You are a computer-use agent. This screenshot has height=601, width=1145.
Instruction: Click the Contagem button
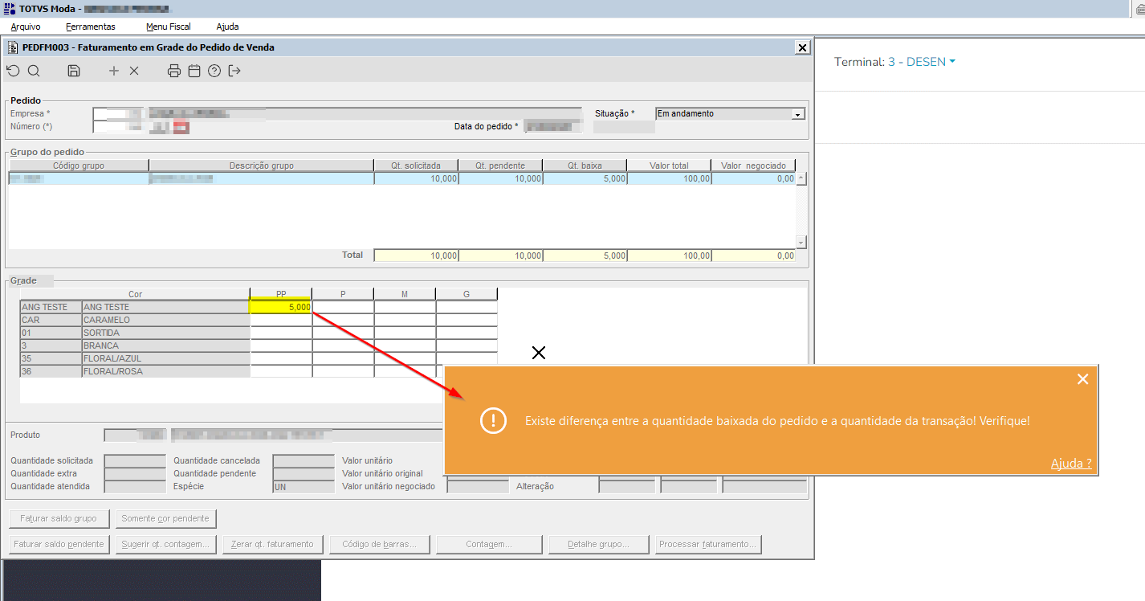click(x=489, y=544)
